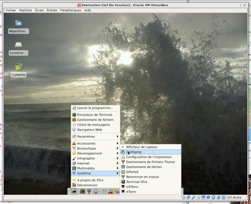Click the Xfce mouse applications menu panel icon

pos(74,191)
